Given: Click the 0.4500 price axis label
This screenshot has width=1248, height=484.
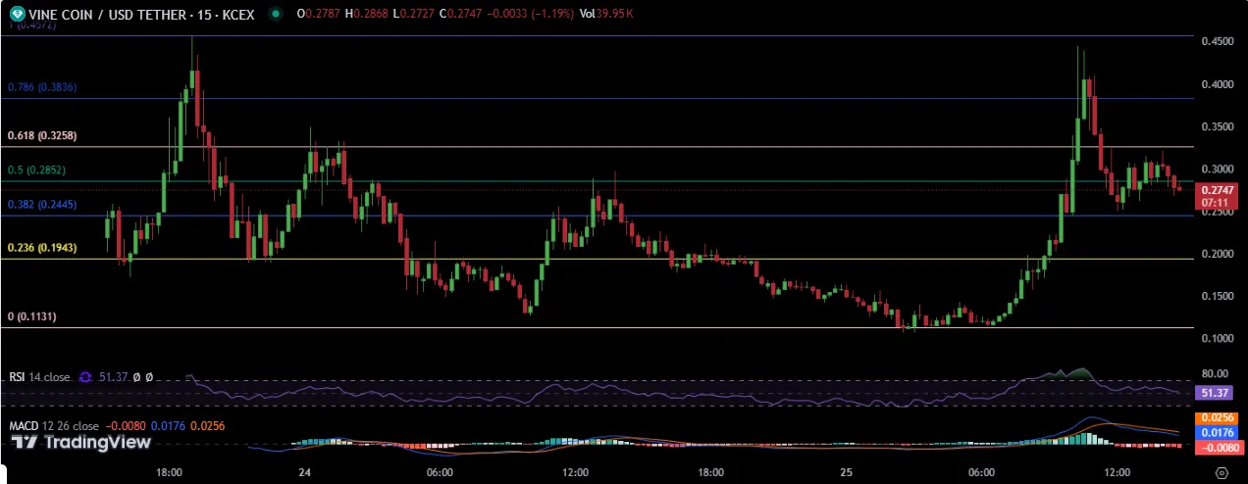Looking at the screenshot, I should click(x=1219, y=42).
